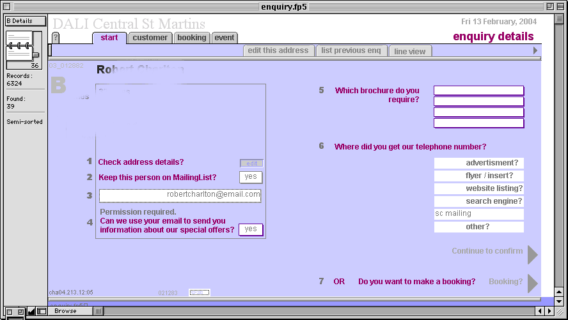This screenshot has width=568, height=320.
Task: Select the 'advertisment?' option
Action: pos(478,163)
